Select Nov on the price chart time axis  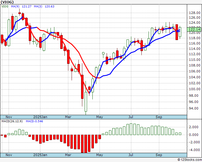pos(9,117)
